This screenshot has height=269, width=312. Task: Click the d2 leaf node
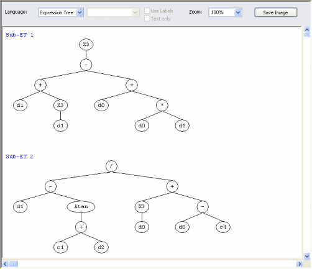click(x=101, y=247)
